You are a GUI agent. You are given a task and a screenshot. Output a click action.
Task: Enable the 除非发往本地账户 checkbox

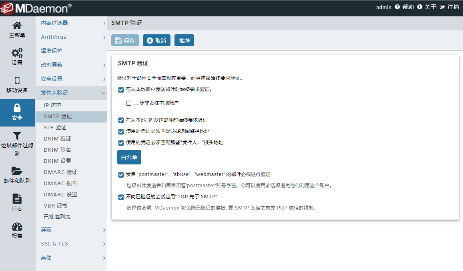pyautogui.click(x=129, y=103)
